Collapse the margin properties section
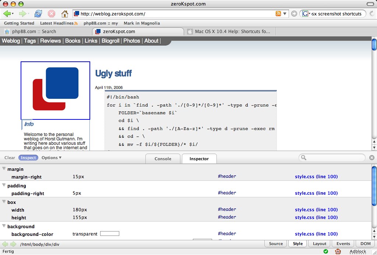 pyautogui.click(x=3, y=169)
